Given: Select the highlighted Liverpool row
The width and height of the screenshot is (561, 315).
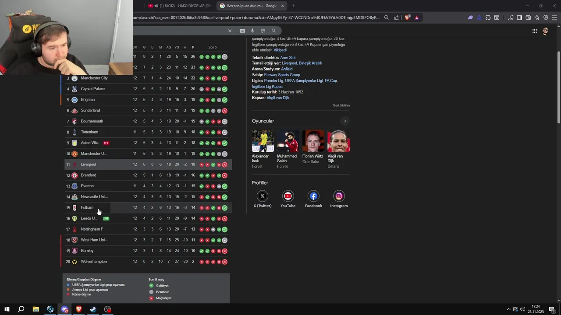Looking at the screenshot, I should coord(148,164).
